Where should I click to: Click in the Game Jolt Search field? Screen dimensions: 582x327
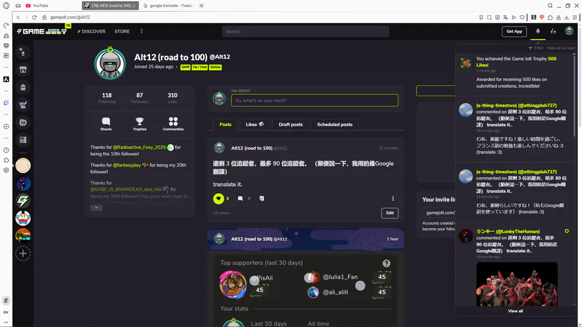click(x=305, y=32)
